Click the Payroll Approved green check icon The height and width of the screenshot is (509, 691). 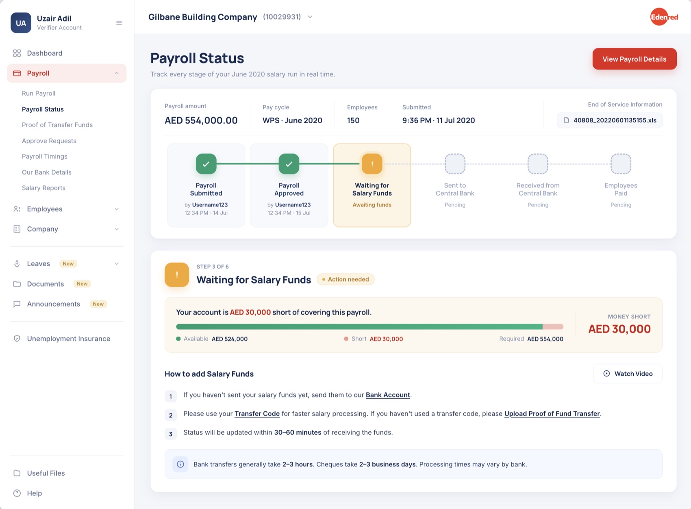coord(289,164)
